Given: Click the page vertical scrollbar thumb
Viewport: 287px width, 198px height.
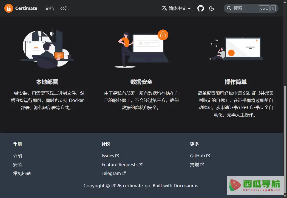Looking at the screenshot, I should coord(285,140).
